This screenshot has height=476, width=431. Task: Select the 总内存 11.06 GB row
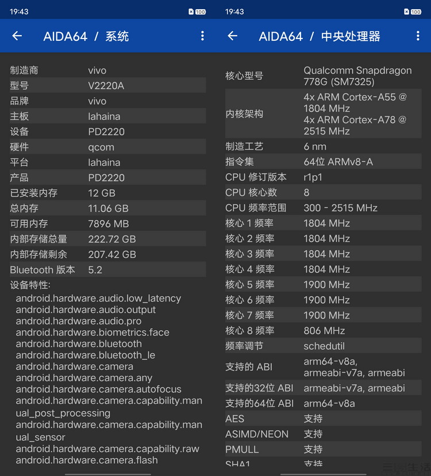[x=108, y=208]
